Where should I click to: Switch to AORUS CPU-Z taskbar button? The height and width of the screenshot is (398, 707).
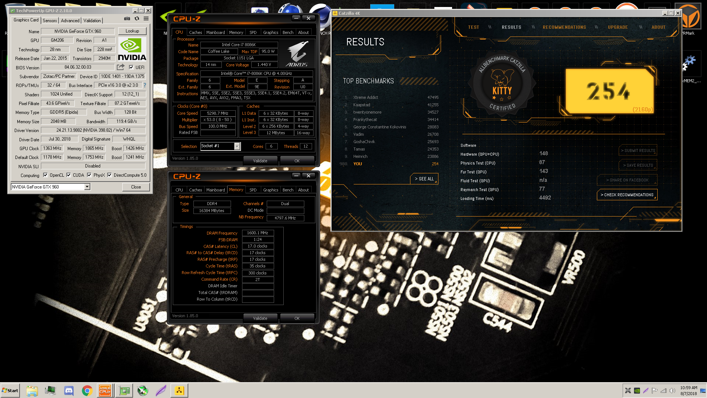point(105,390)
